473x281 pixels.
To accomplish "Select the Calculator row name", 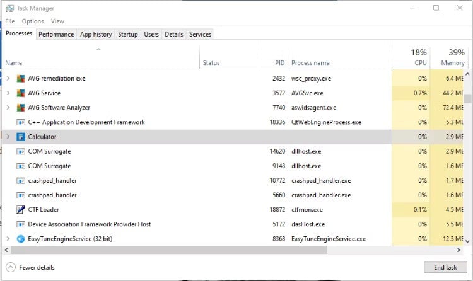I will pos(42,137).
